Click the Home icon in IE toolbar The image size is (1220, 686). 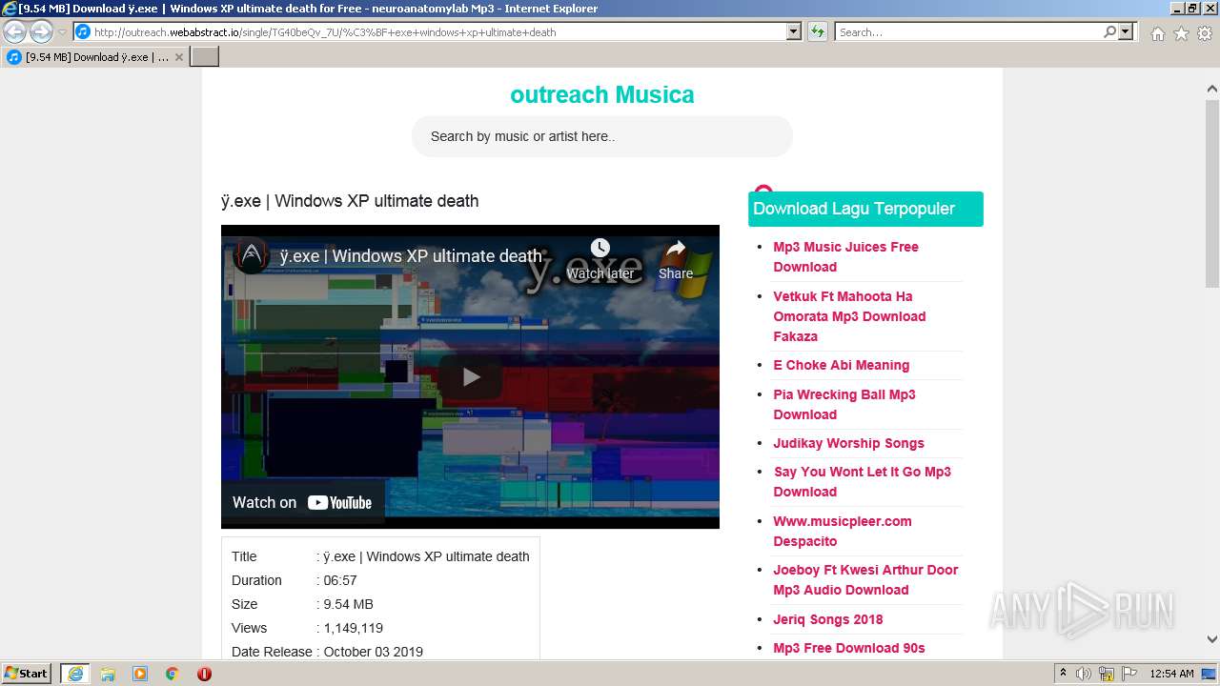[1157, 33]
